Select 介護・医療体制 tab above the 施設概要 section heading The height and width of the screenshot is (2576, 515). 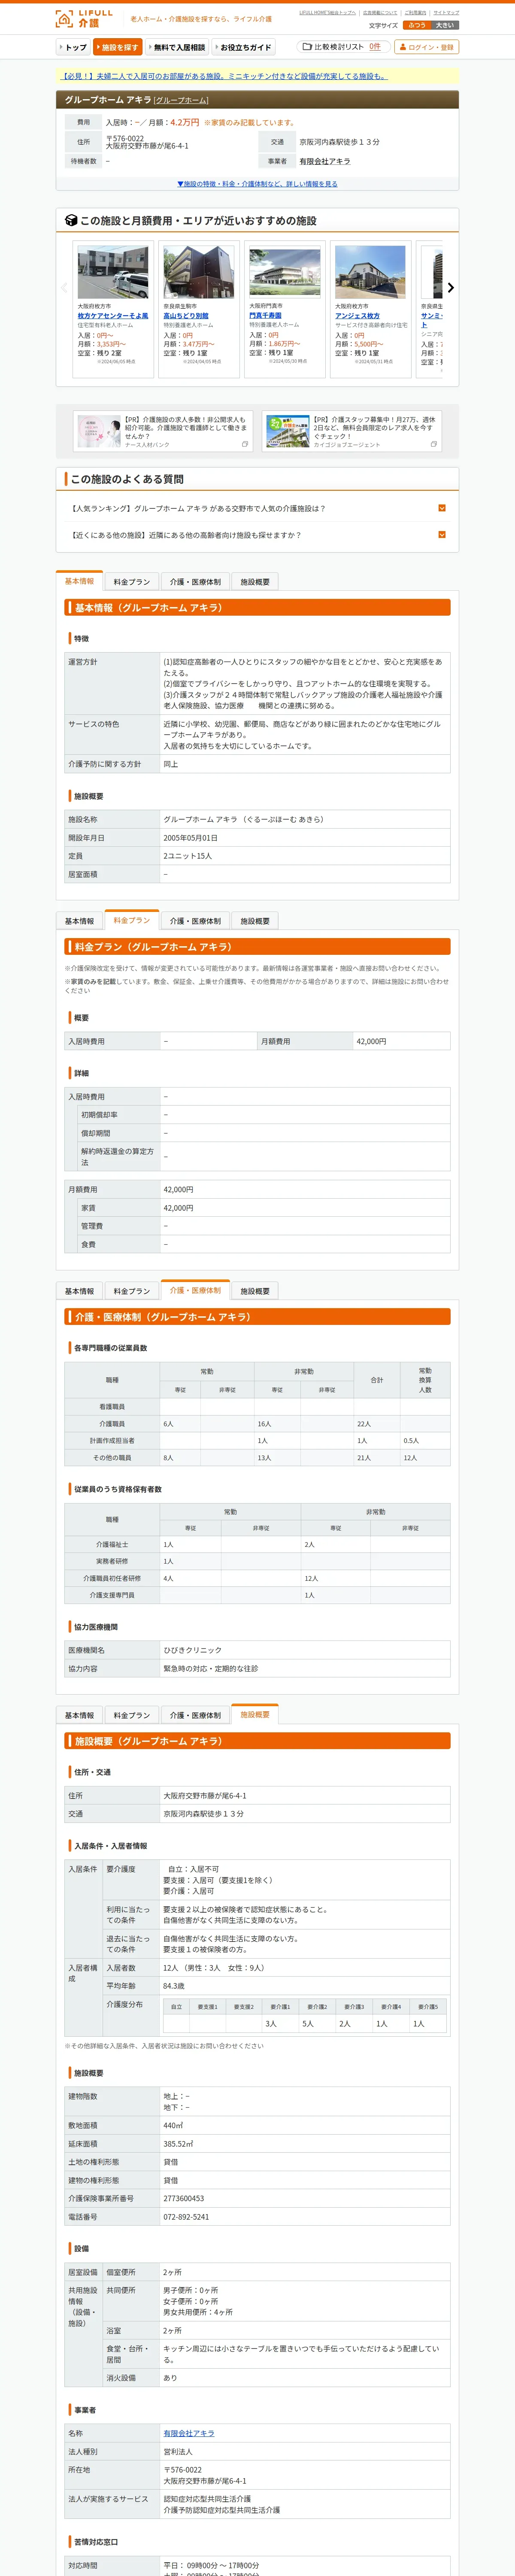point(195,1715)
